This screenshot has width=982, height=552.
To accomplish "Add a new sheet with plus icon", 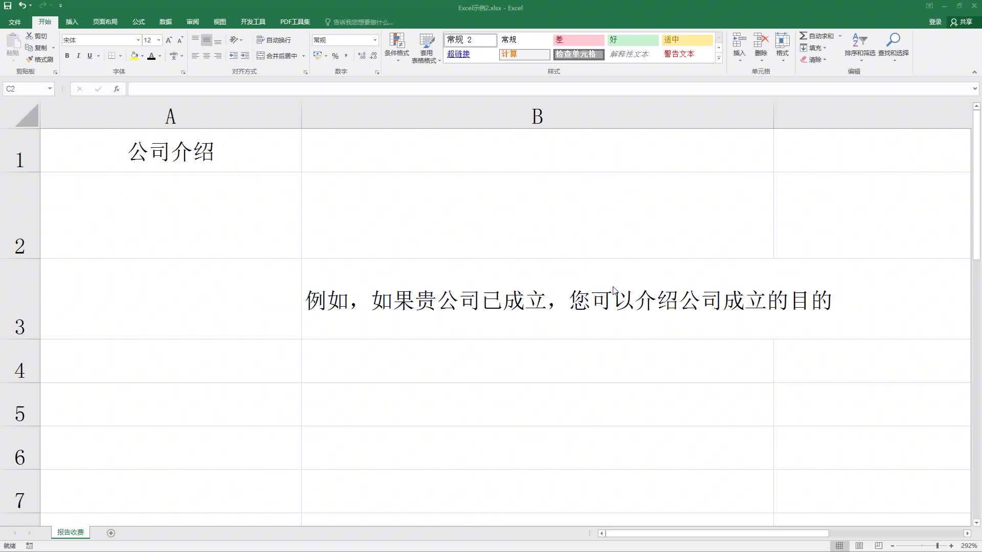I will coord(111,533).
